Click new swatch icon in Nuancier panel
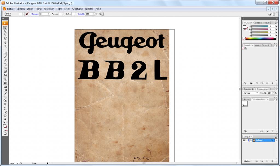This screenshot has height=166, width=280. (x=267, y=84)
